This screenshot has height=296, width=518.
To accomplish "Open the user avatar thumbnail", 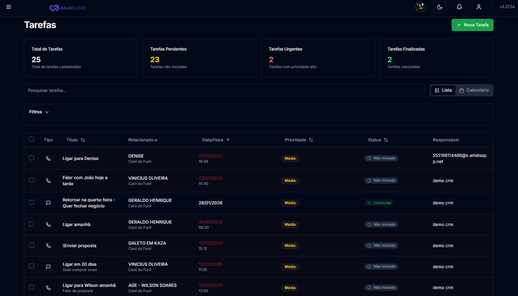I will click(420, 7).
